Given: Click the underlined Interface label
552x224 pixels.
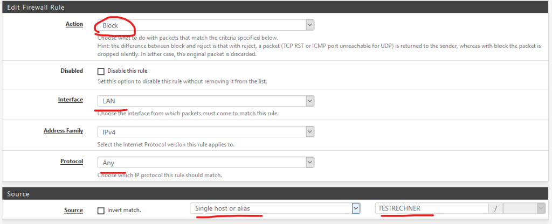Looking at the screenshot, I should (x=71, y=100).
